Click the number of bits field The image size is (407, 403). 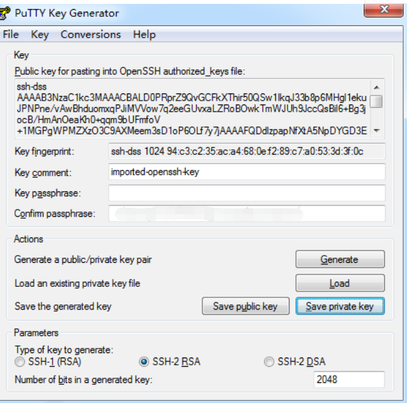coord(349,380)
